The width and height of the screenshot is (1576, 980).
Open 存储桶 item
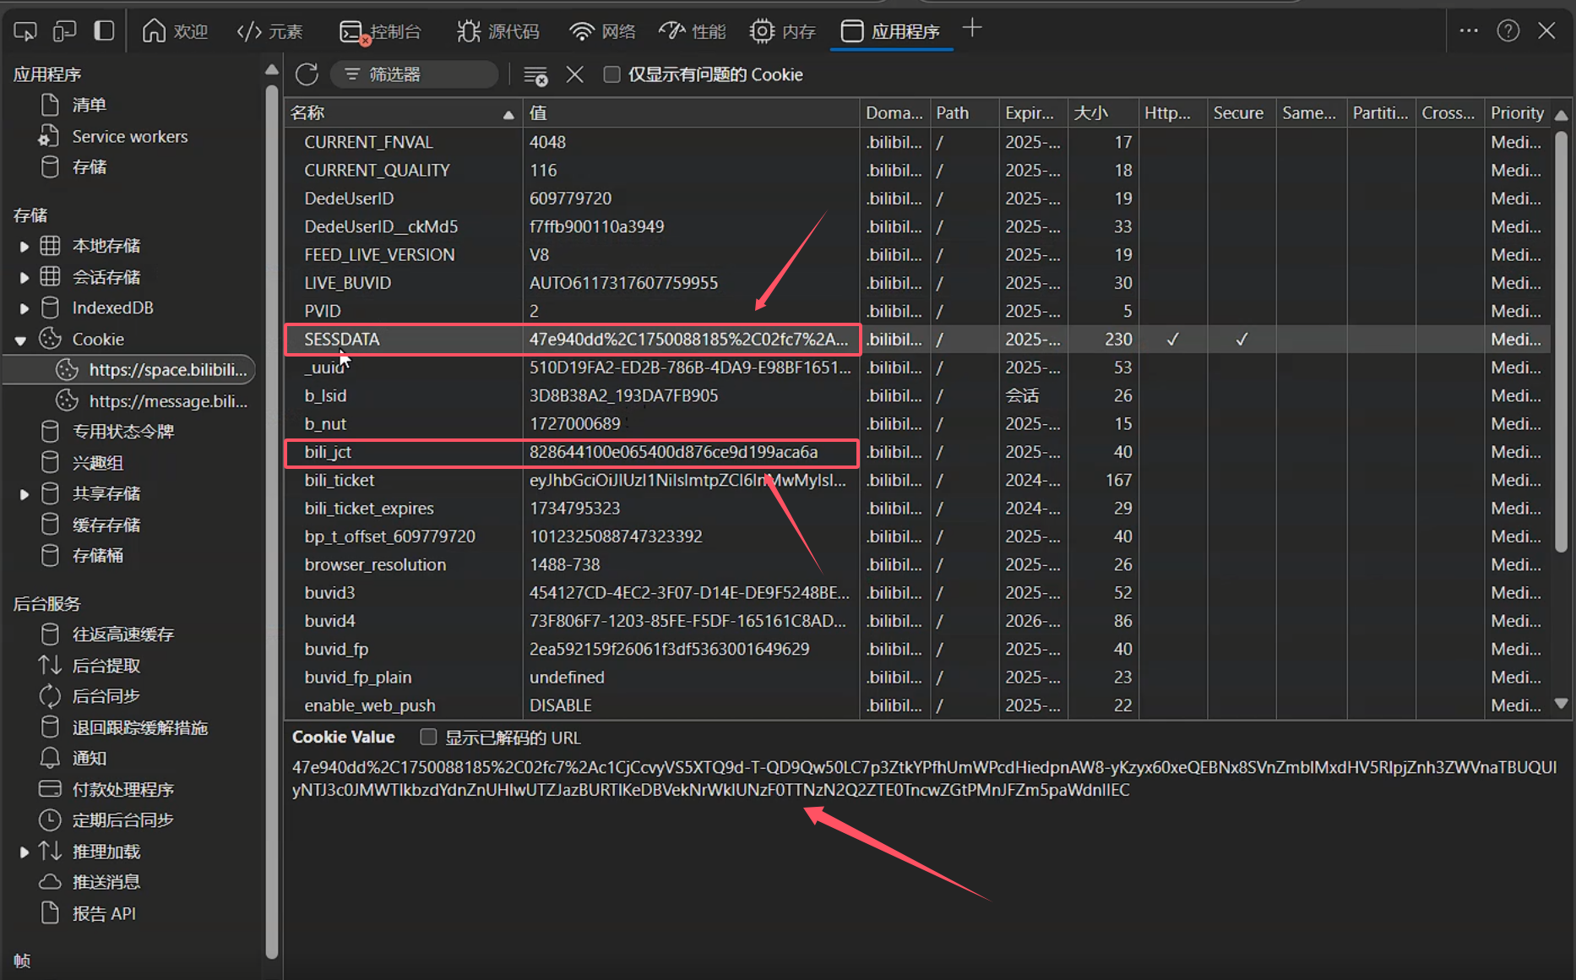[97, 555]
